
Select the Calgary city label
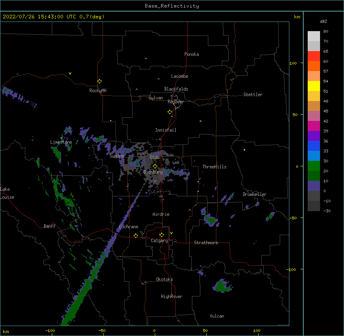[x=159, y=241]
